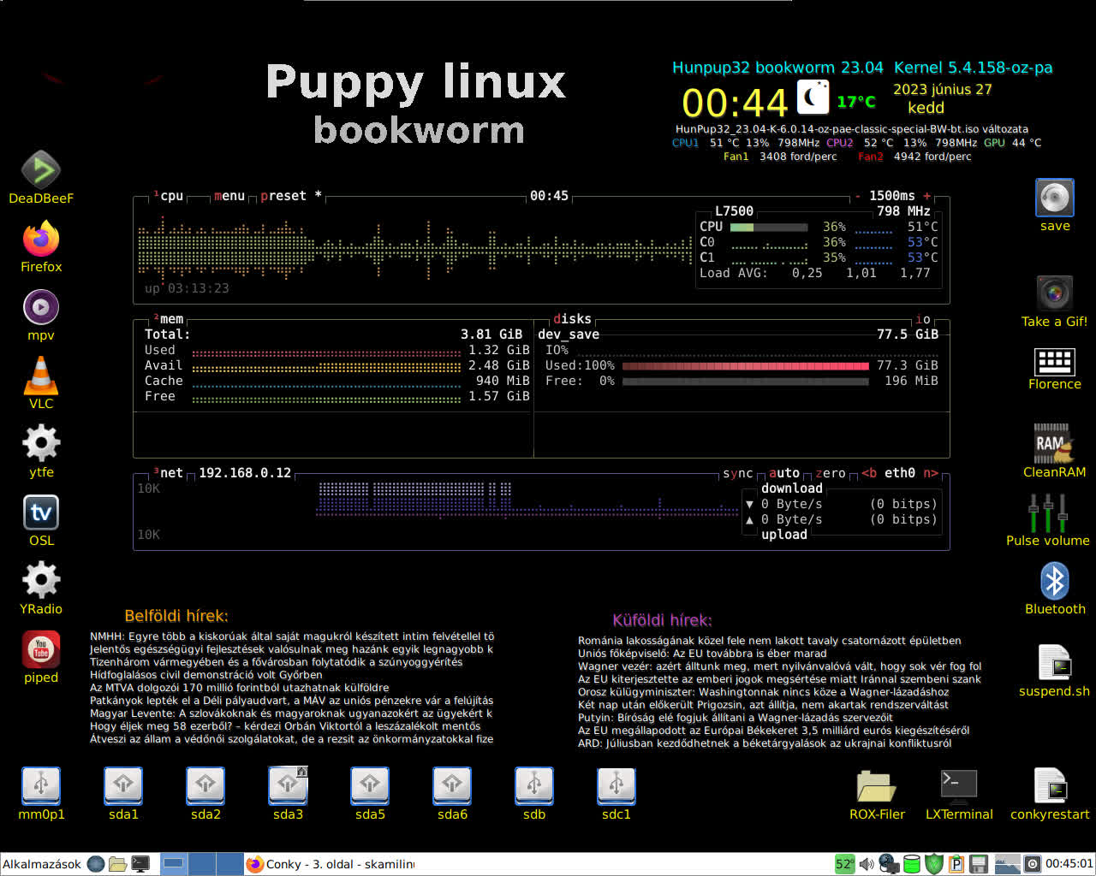Open the ROX-Filer folder icon

point(876,786)
